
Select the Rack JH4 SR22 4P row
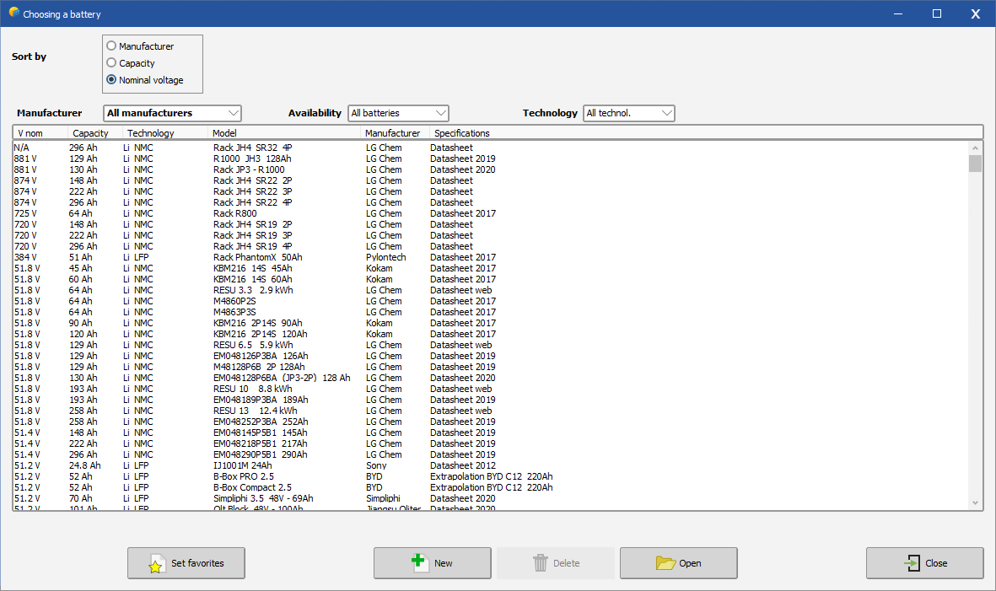[490, 202]
